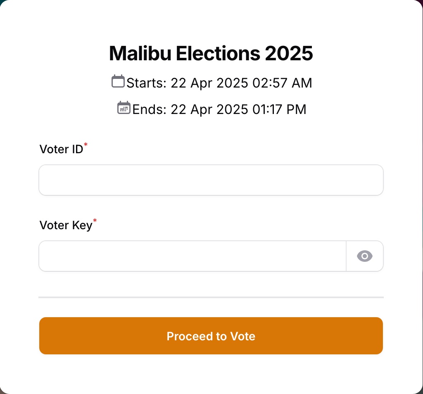
Task: Click the Ends: label text
Action: click(150, 109)
